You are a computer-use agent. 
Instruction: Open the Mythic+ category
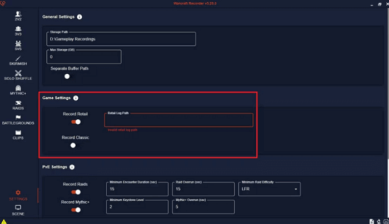pyautogui.click(x=18, y=90)
